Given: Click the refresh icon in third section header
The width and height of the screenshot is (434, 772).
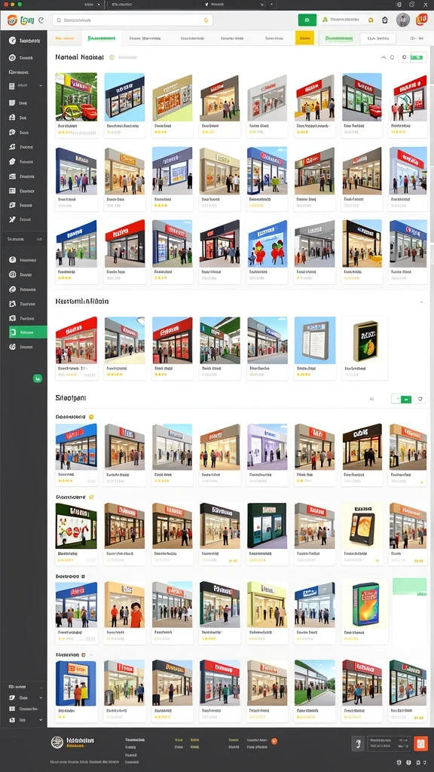Looking at the screenshot, I should coord(420,400).
